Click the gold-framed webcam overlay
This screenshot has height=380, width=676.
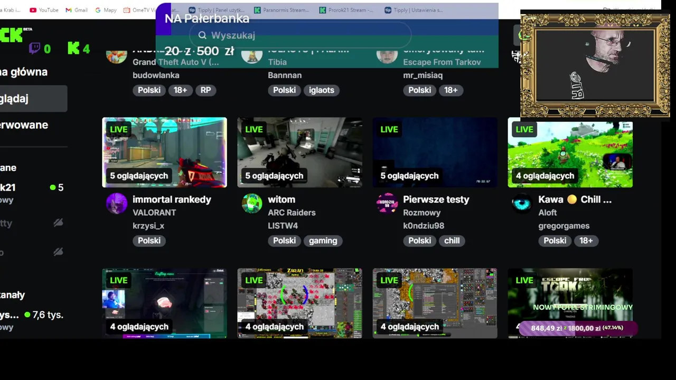595,65
